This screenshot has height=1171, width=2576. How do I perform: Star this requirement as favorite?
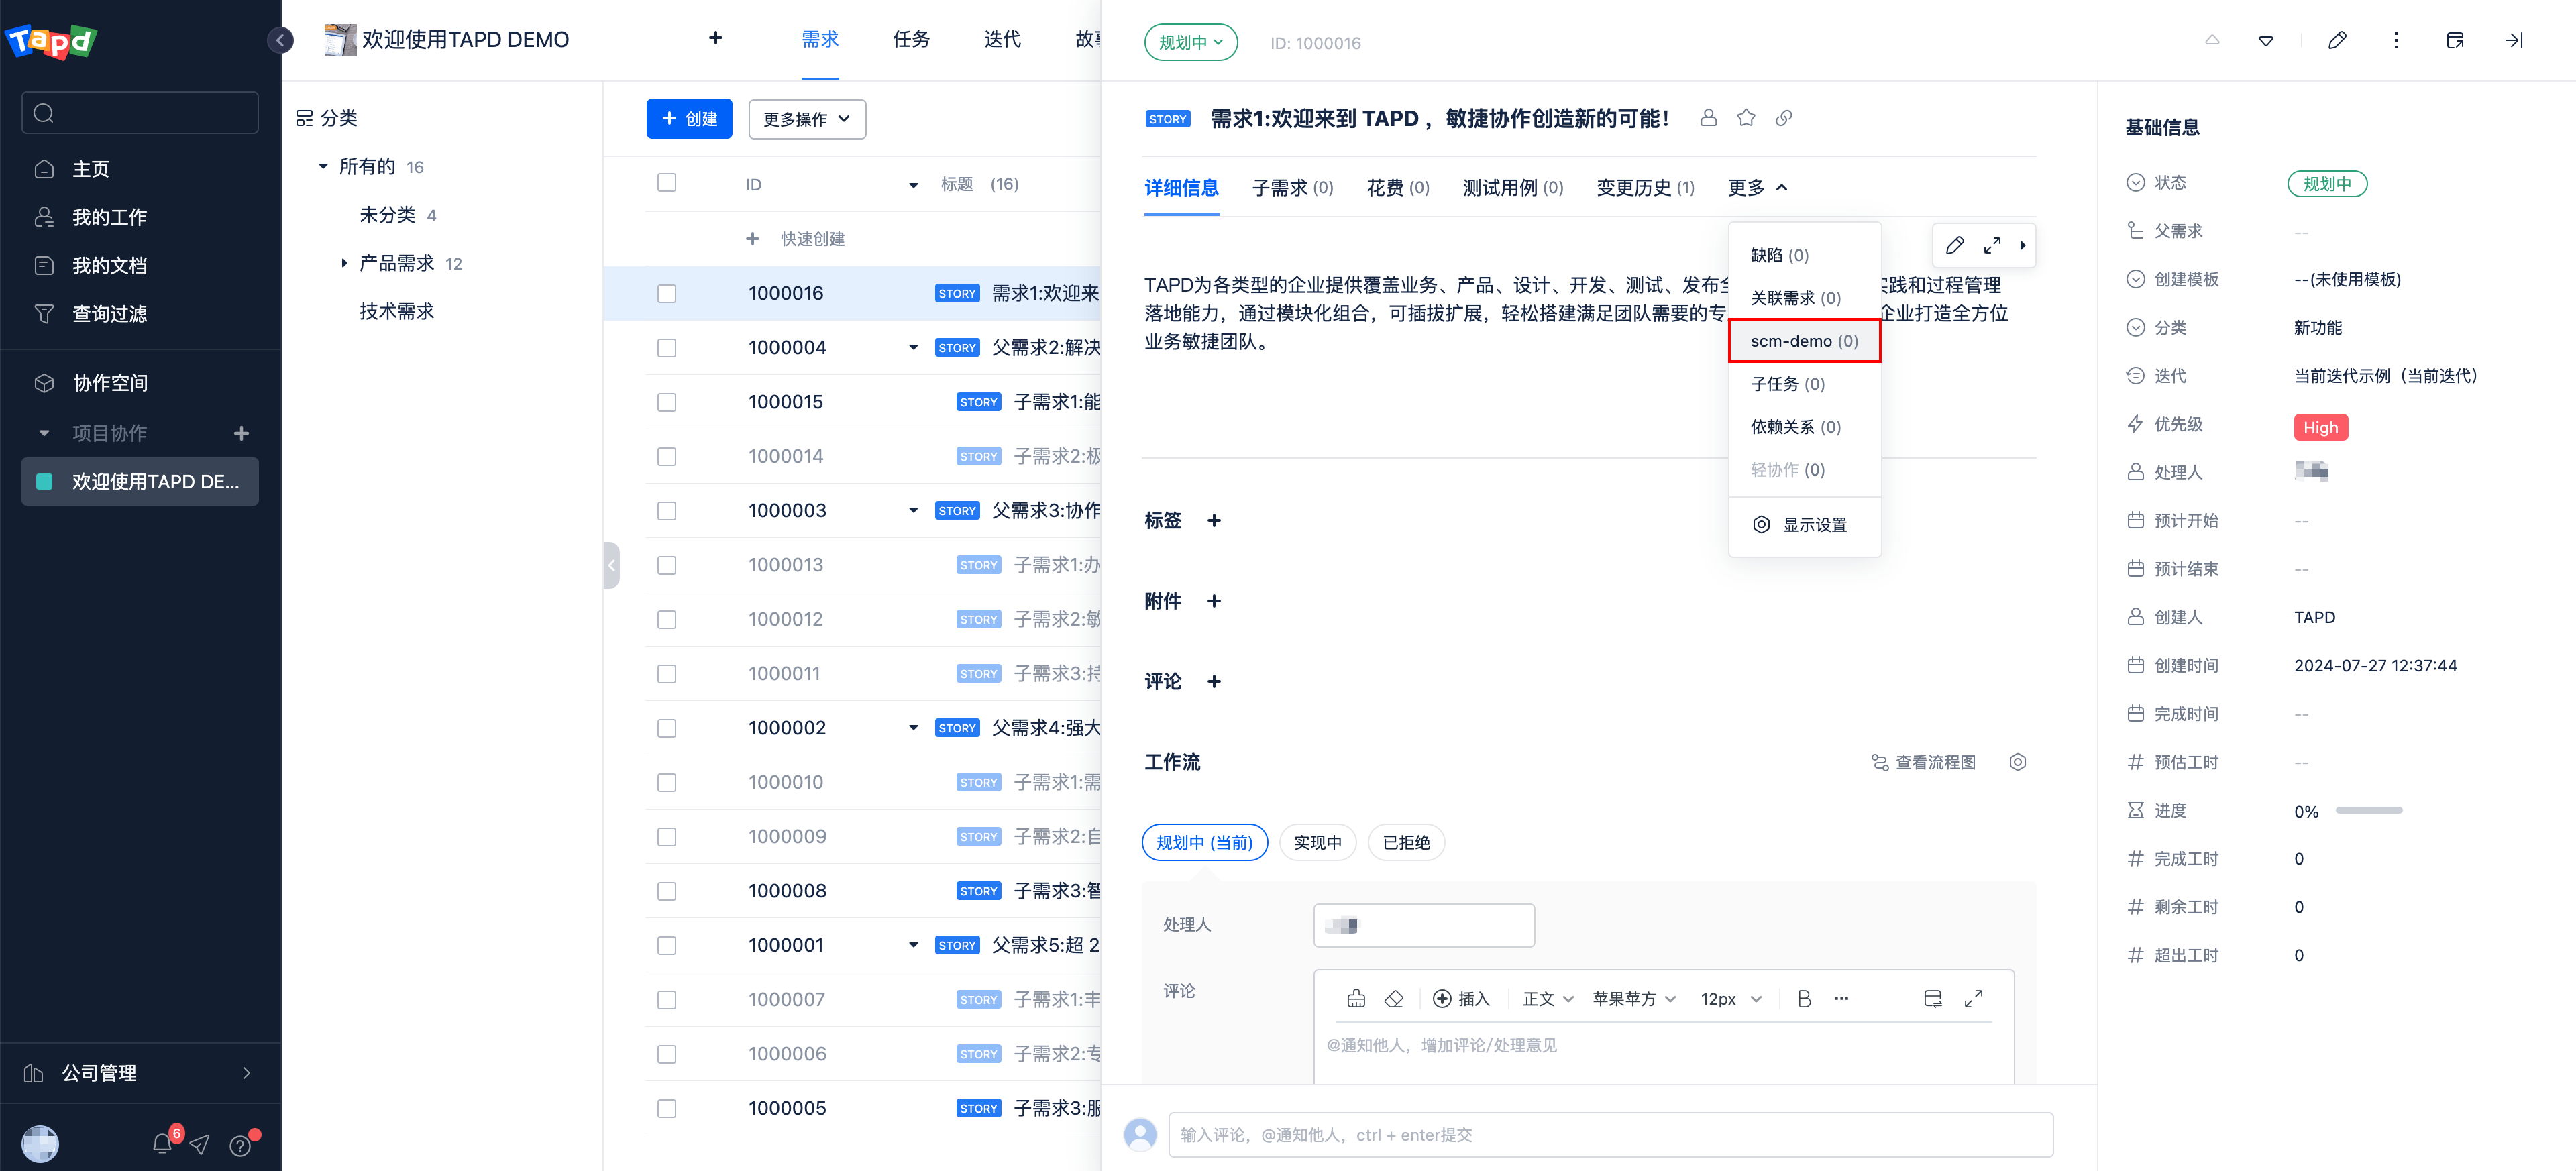(1746, 118)
